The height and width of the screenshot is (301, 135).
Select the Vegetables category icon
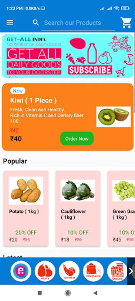69,271
